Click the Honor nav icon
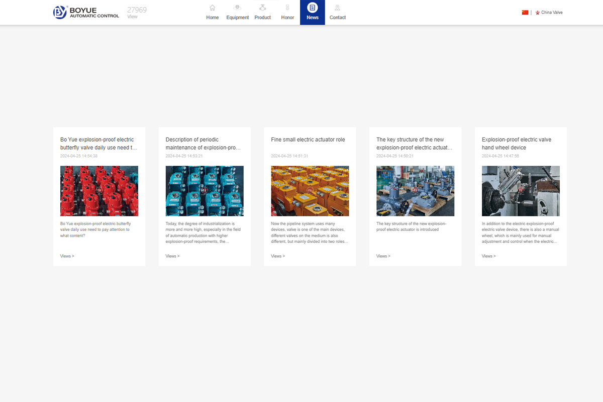 coord(287,8)
